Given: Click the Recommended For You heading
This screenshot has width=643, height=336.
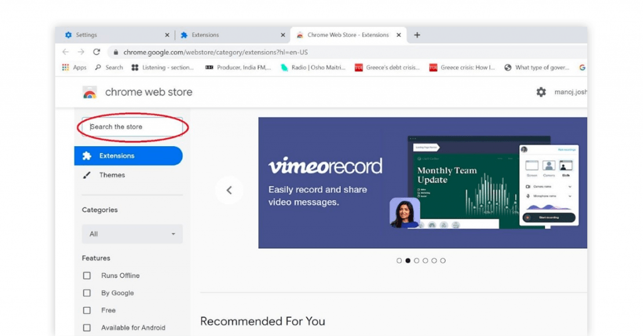Looking at the screenshot, I should pos(262,321).
